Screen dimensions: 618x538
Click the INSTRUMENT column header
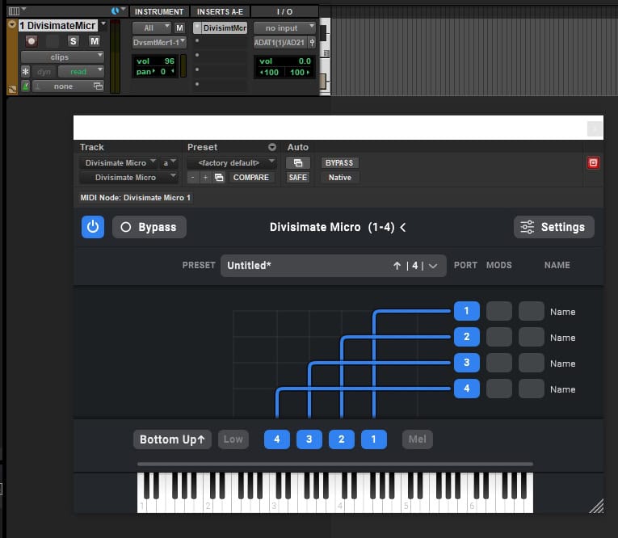point(159,12)
